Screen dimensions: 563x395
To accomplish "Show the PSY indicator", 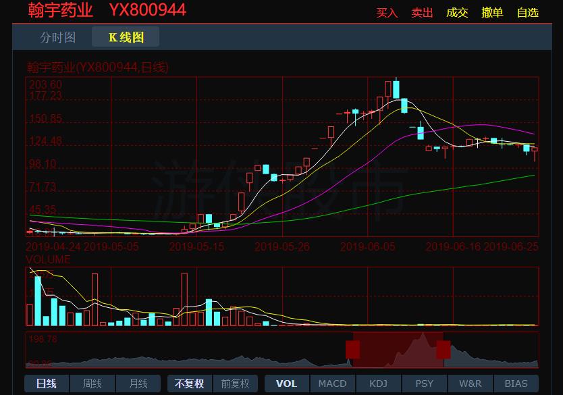I will pos(425,384).
